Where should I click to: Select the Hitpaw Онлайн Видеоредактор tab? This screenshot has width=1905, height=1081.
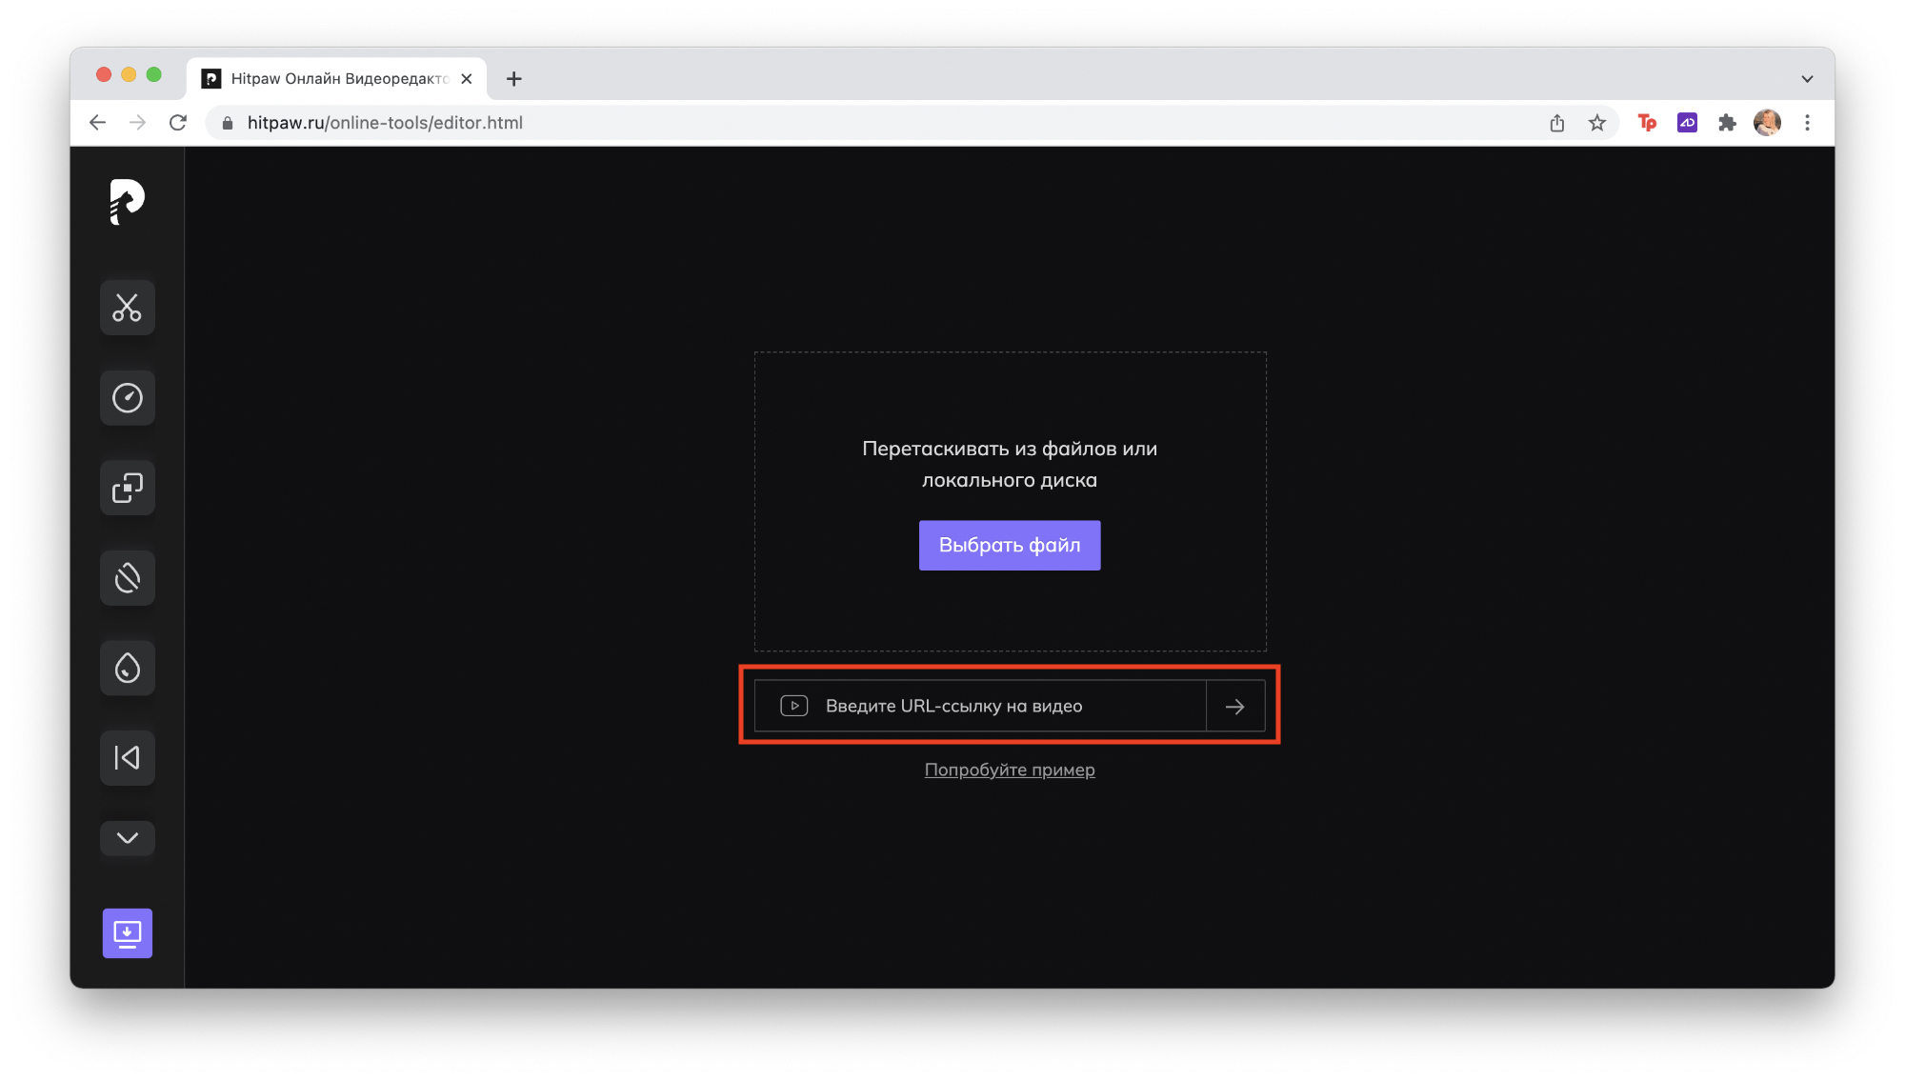coord(337,79)
